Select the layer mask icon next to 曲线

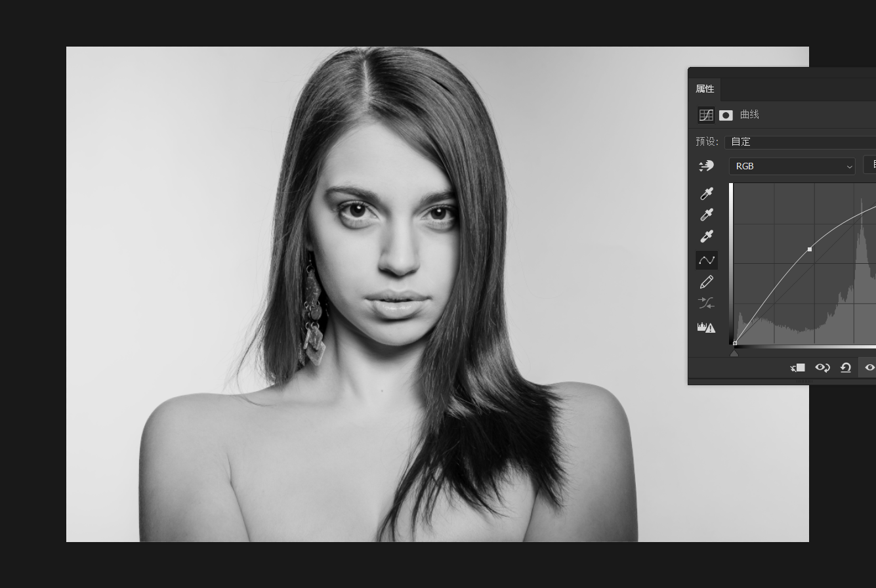[726, 115]
